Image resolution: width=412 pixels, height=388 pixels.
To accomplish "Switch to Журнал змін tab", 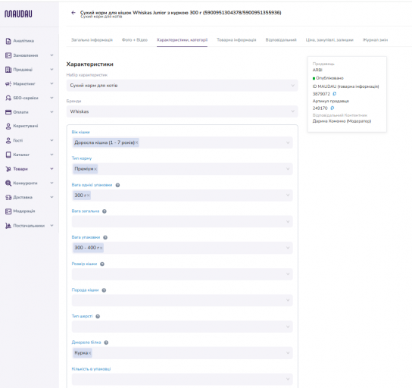I will click(375, 40).
